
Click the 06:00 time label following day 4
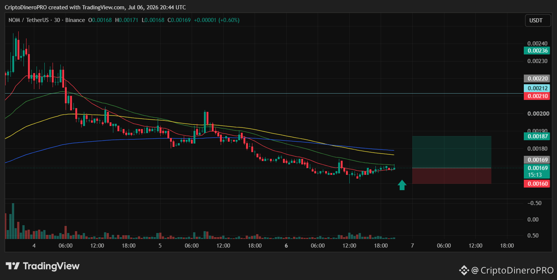[65, 246]
